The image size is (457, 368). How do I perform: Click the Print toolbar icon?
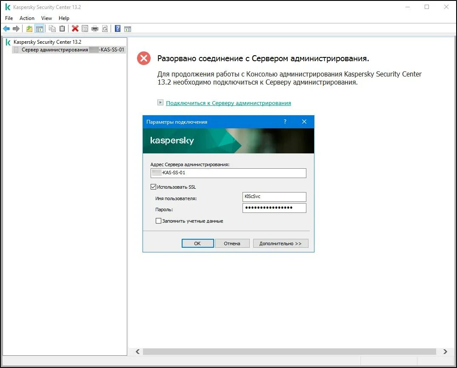[x=95, y=28]
